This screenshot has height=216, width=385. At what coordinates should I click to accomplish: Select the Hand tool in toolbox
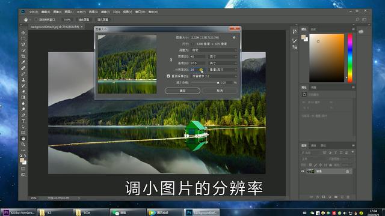(x=23, y=139)
